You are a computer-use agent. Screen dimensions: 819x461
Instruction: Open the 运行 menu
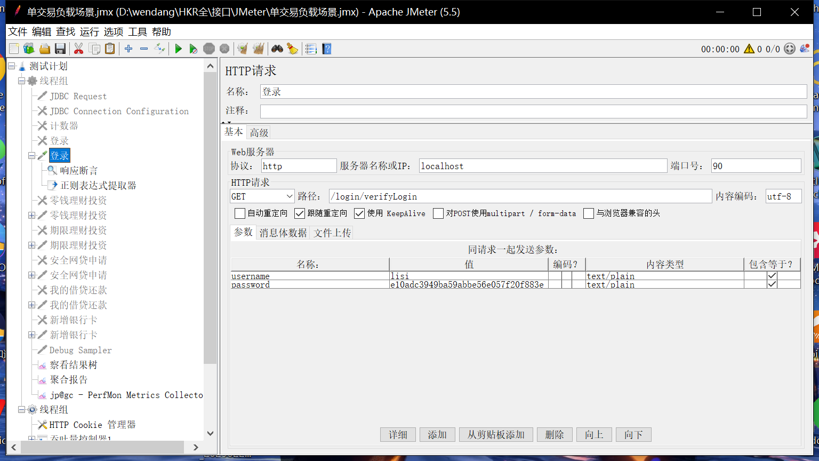tap(90, 32)
